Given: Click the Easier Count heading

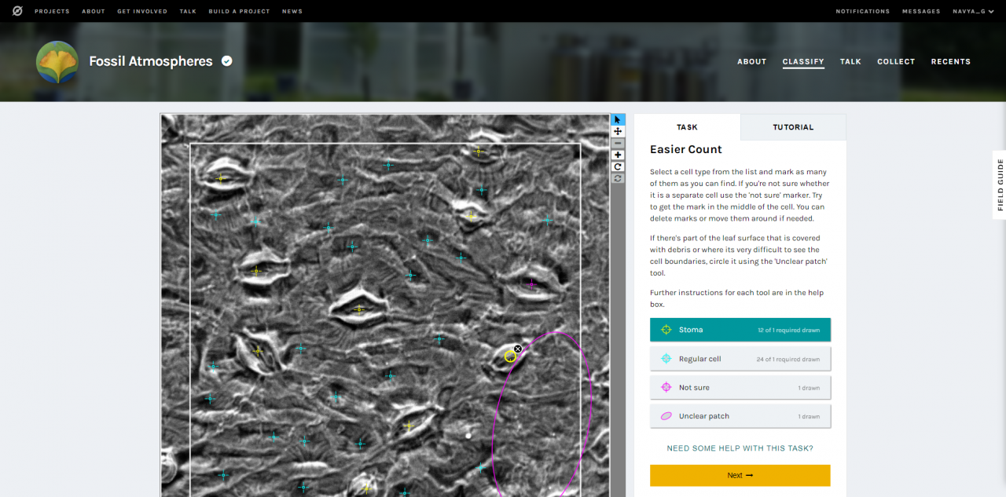Looking at the screenshot, I should point(686,149).
